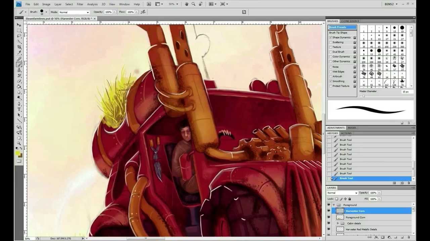Select the Rectangular Marquee tool
430x241 pixels.
click(x=19, y=30)
